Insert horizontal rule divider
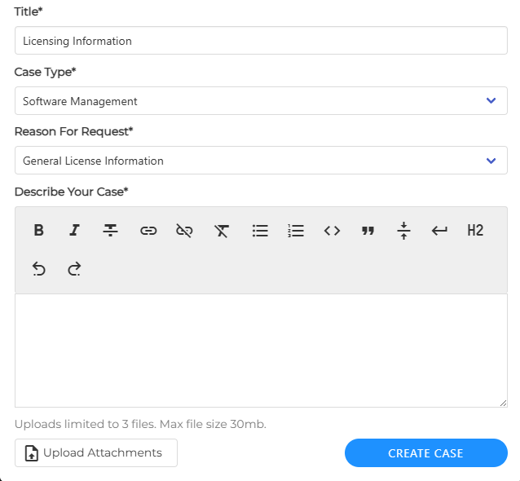Viewport: 520px width, 481px height. 403,231
